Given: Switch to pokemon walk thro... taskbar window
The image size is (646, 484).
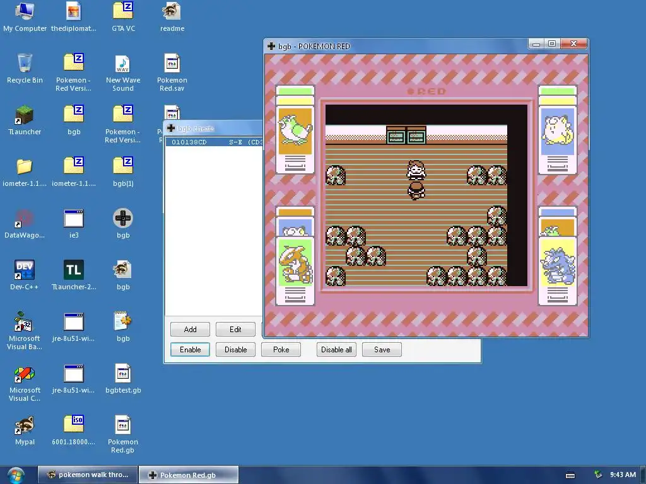Looking at the screenshot, I should click(x=87, y=475).
